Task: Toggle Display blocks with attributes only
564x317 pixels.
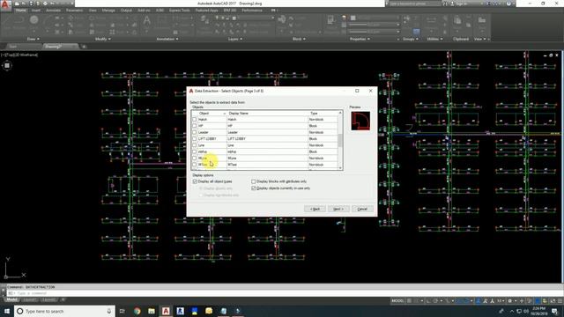Action: 254,181
